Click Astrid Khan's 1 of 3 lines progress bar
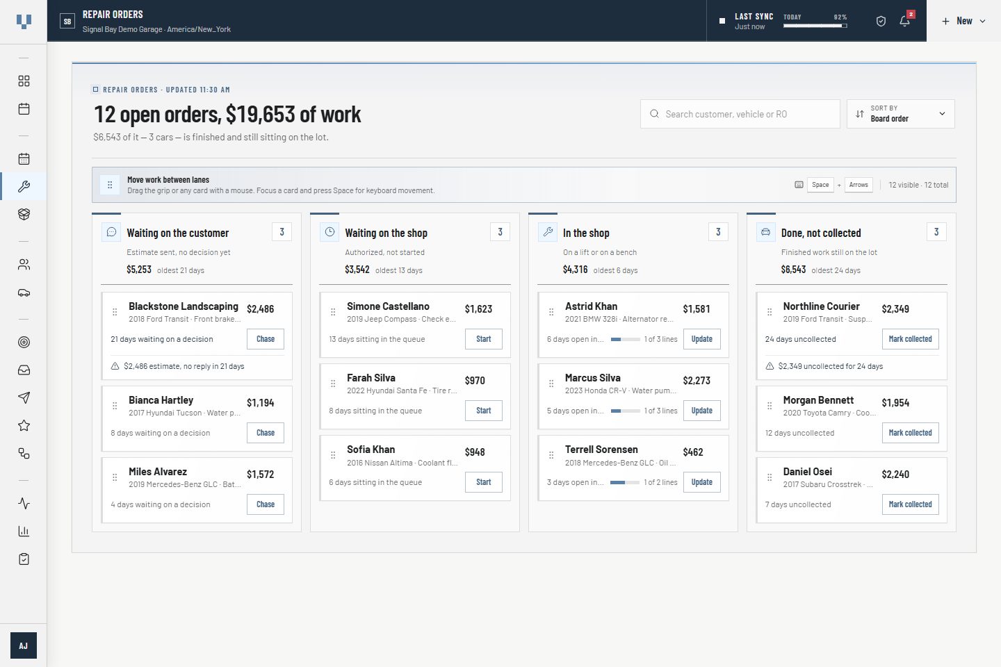1001x667 pixels. point(626,340)
